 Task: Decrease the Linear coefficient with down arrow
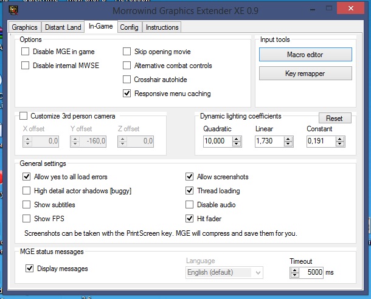click(288, 144)
